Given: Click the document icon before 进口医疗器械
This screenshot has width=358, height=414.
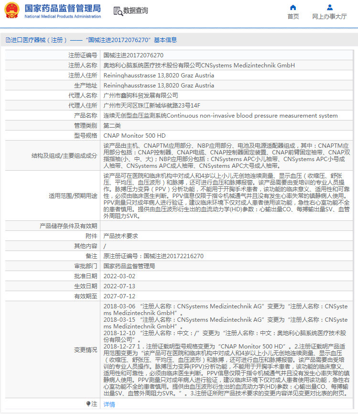Looking at the screenshot, I should 8,40.
